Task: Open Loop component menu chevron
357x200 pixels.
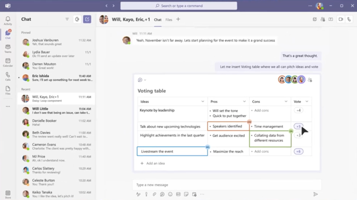Action: (145, 80)
